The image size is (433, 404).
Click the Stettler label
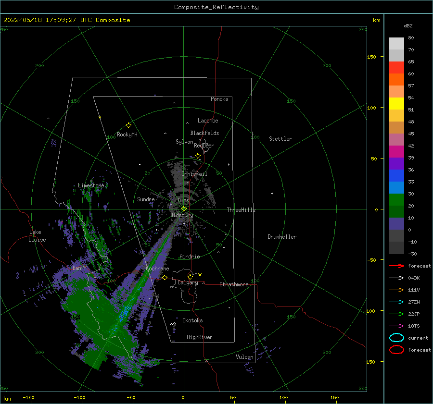[280, 139]
